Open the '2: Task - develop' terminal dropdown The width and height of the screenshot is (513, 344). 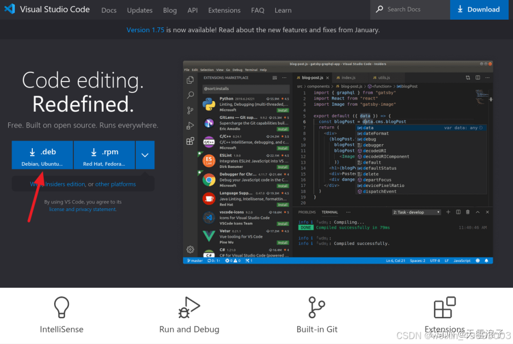tap(416, 212)
